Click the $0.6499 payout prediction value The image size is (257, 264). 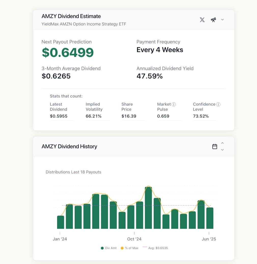67,53
